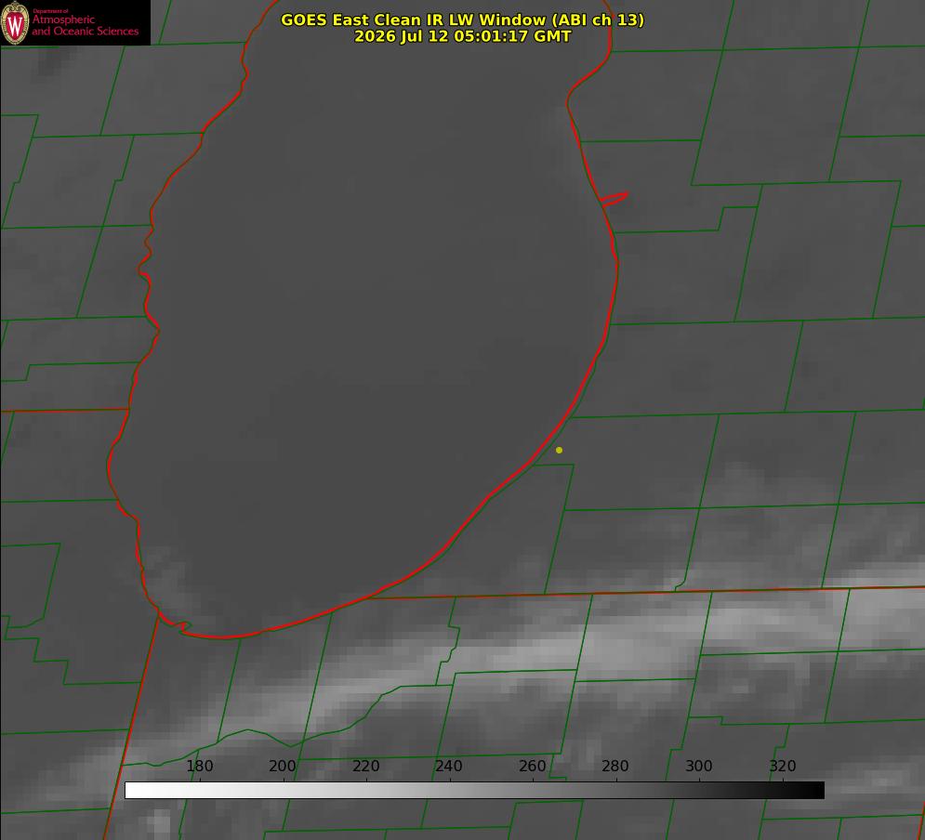Click the Atmospheric and Oceanic Sciences text
This screenshot has height=840, width=925.
pyautogui.click(x=85, y=25)
